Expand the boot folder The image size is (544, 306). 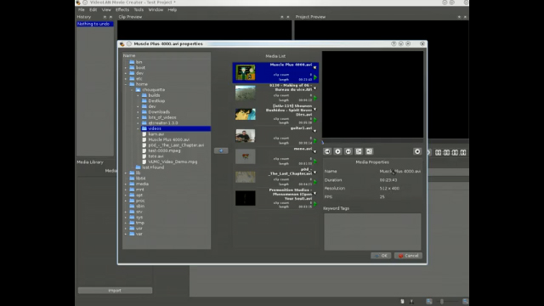tap(126, 68)
